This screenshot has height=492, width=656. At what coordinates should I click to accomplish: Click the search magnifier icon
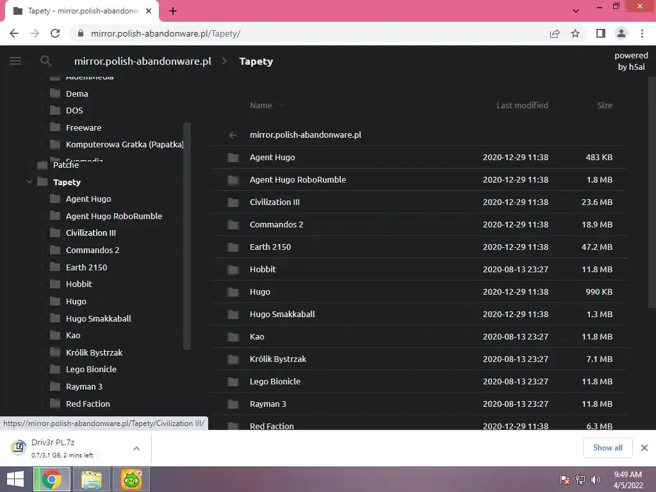coord(45,61)
